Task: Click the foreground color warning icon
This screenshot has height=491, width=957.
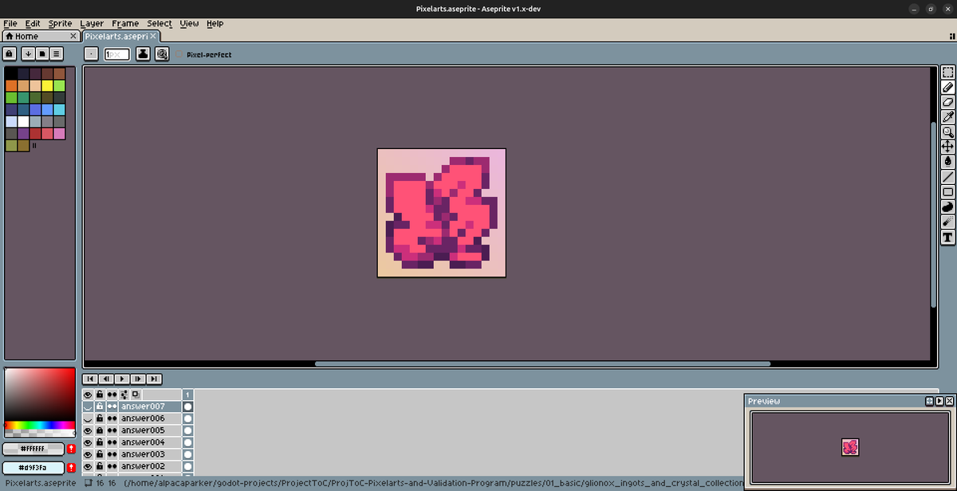Action: tap(71, 450)
